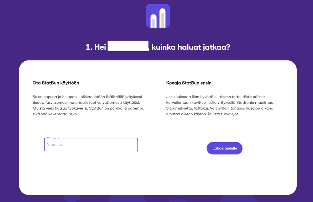Click the taller white bar in the logo
Viewport: 313px width, 202px height.
pos(162,18)
